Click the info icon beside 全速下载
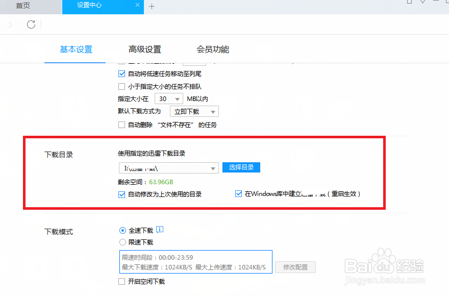 160,230
